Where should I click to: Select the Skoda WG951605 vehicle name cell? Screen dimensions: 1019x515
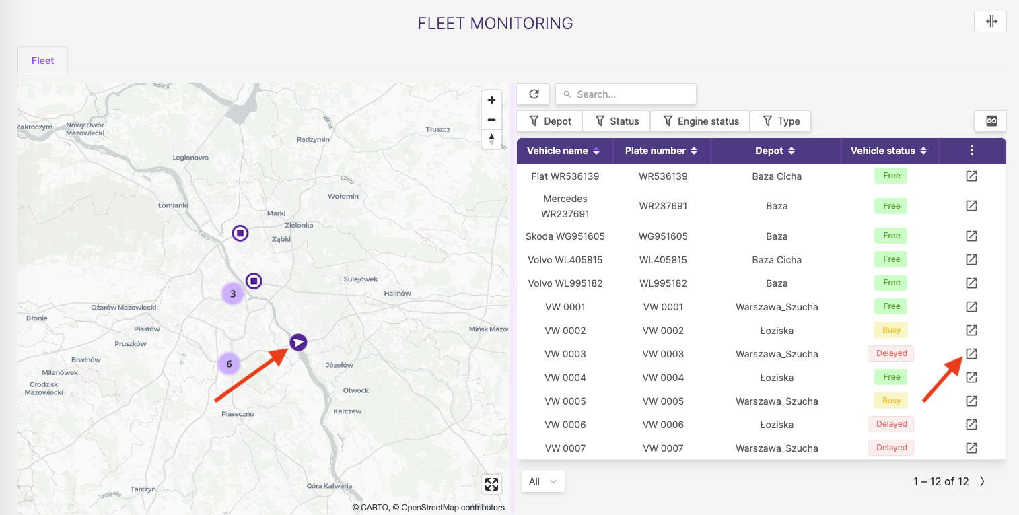click(x=565, y=236)
